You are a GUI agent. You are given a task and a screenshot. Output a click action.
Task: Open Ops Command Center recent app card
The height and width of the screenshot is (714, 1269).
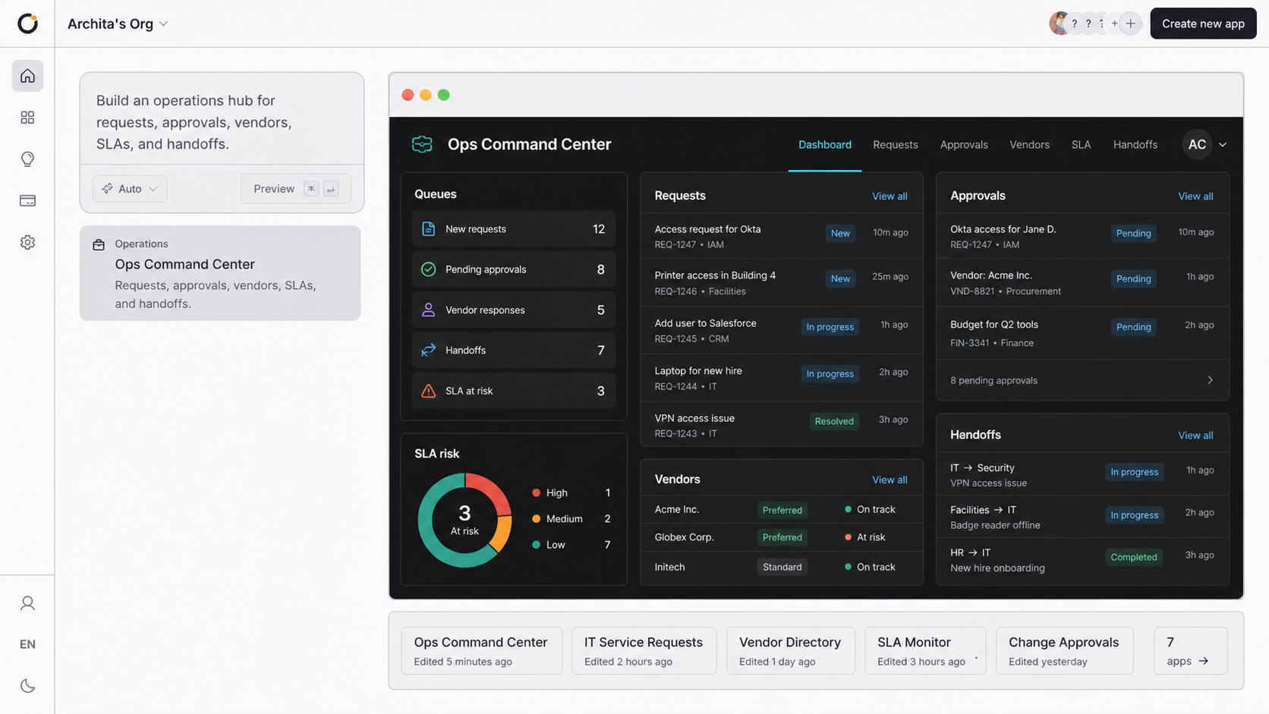481,651
